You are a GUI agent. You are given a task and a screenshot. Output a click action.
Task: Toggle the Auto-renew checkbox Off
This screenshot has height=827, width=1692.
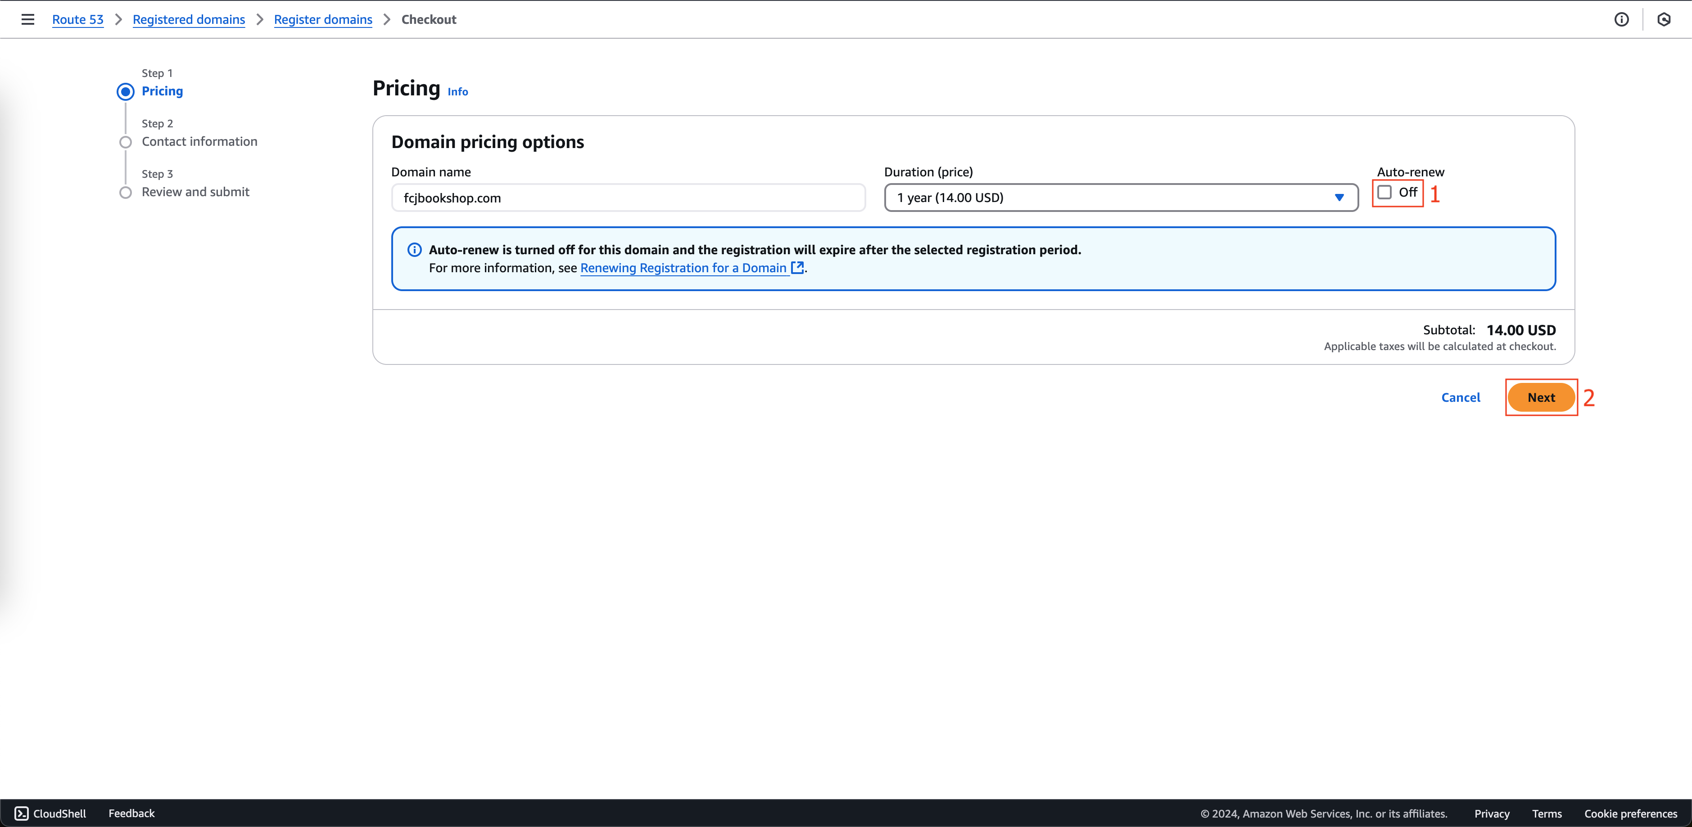click(1384, 192)
